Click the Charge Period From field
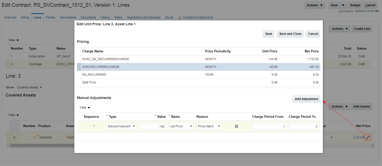 coord(269,126)
